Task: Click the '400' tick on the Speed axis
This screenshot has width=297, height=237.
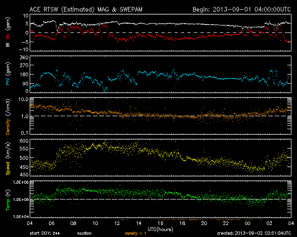Action: point(24,175)
